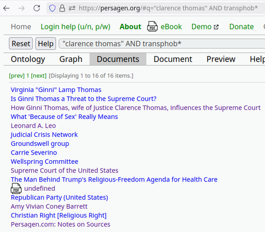Screen dimensions: 265x232
Task: Open How Ginni Thomas influences Supreme Court link
Action: point(136,107)
